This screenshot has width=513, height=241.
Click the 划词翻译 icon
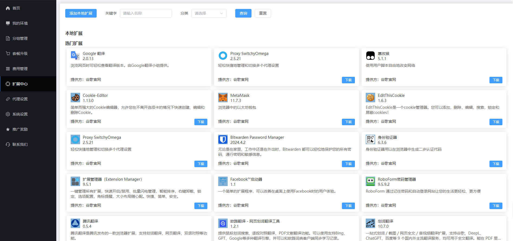click(x=370, y=223)
